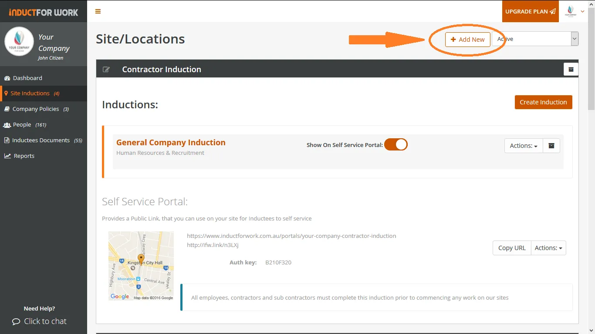Click the archive icon on Contractor Induction header

(571, 69)
